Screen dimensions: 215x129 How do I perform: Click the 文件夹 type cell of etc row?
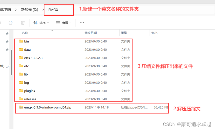[x=125, y=66]
